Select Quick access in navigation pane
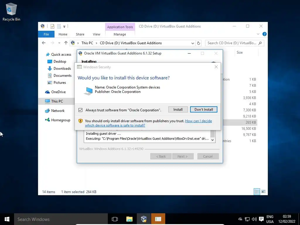This screenshot has height=225, width=300. point(59,54)
